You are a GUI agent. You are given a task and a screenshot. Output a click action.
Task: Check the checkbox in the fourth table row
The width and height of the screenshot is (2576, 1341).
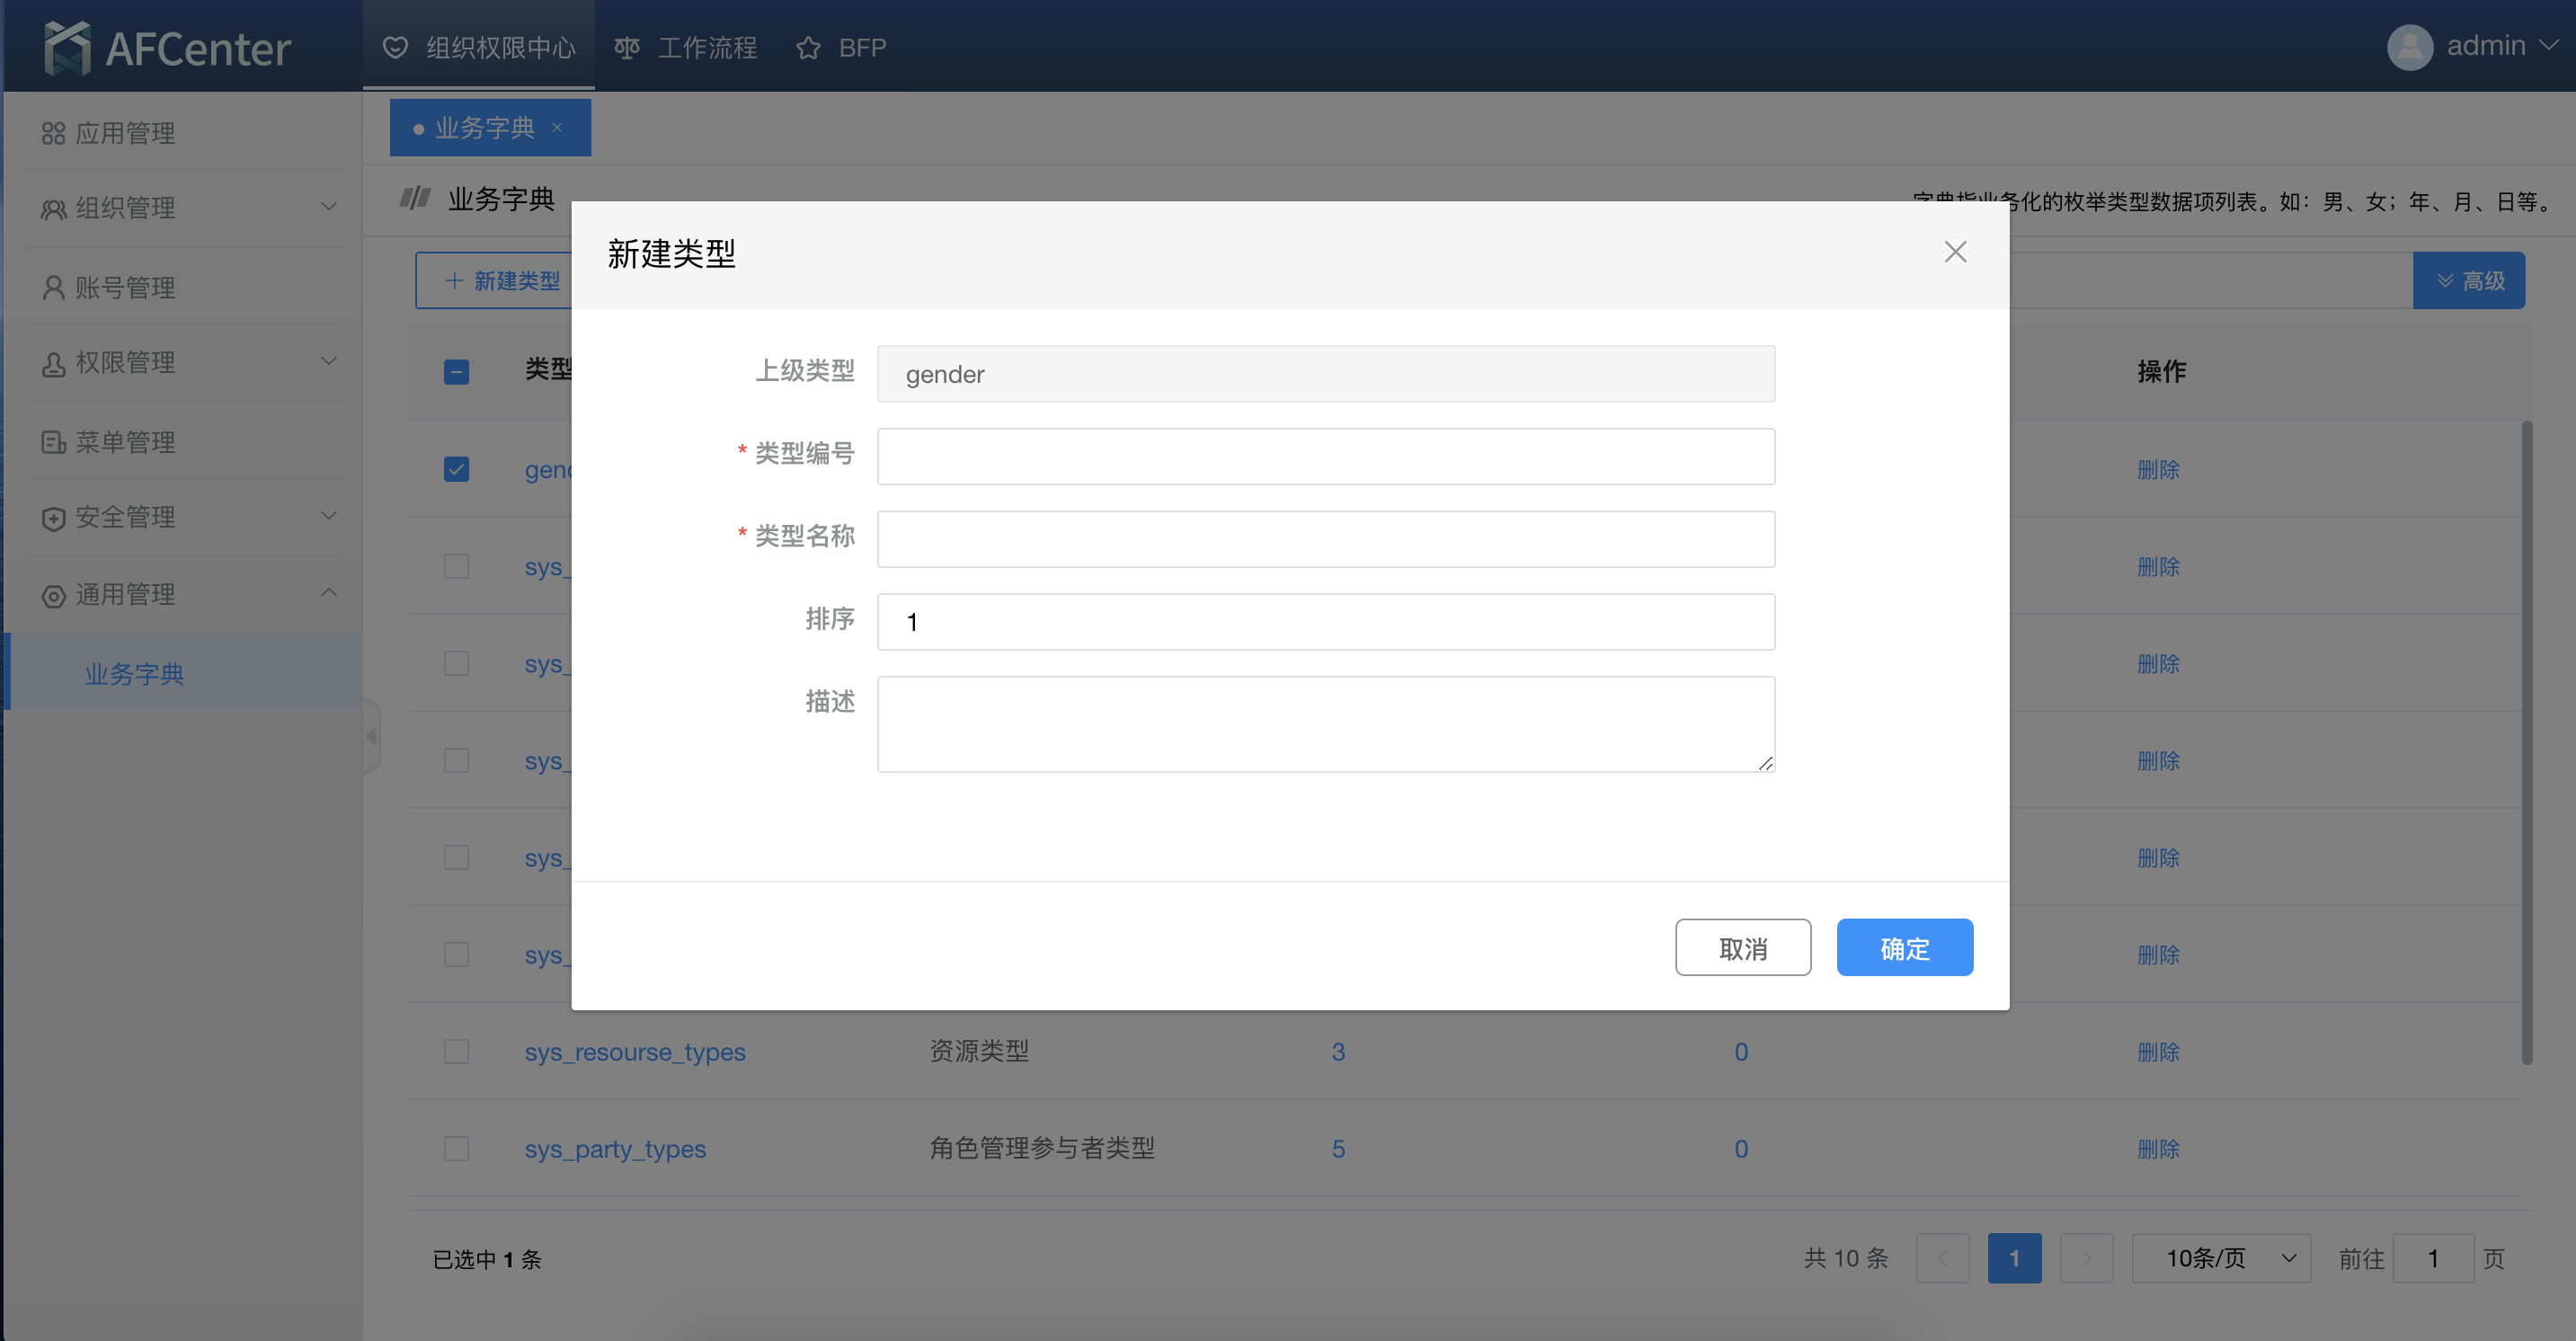(456, 760)
